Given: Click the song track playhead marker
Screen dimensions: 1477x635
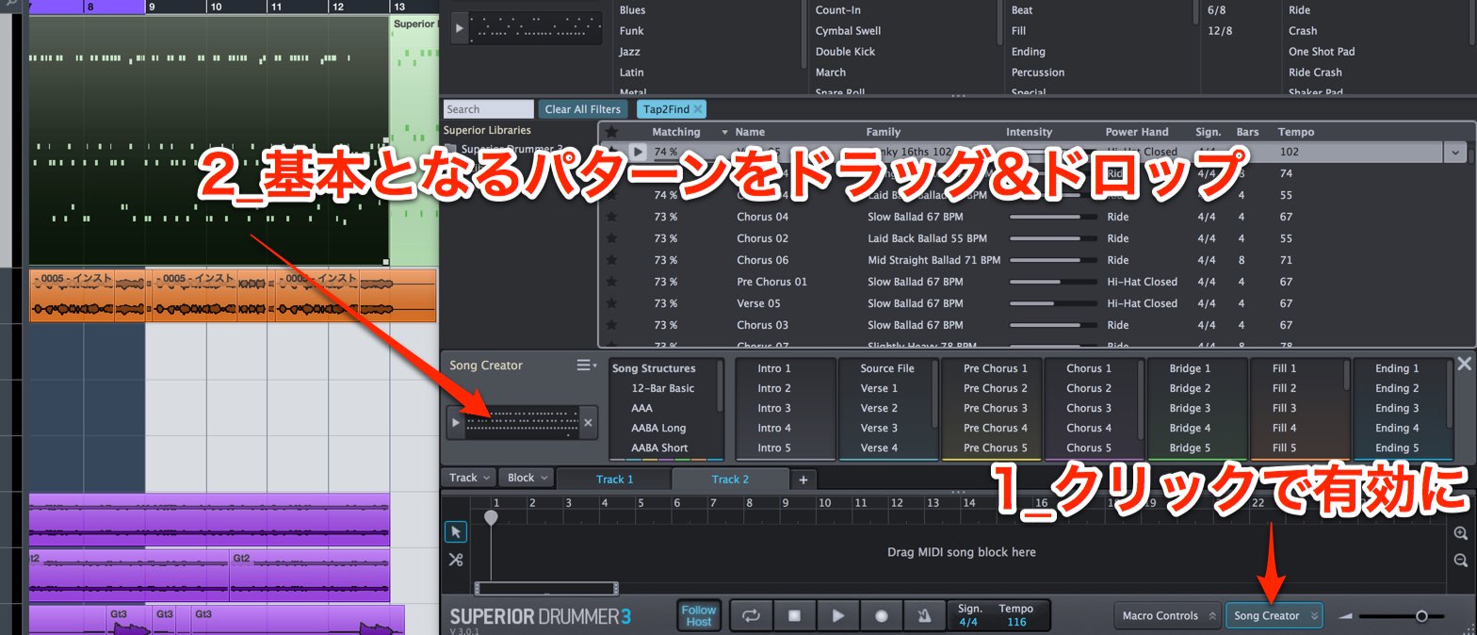Looking at the screenshot, I should pos(491,517).
